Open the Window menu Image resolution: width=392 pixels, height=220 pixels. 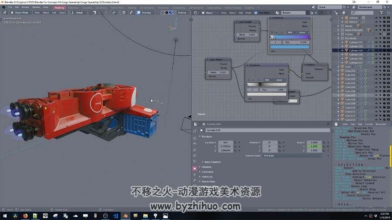pos(36,7)
